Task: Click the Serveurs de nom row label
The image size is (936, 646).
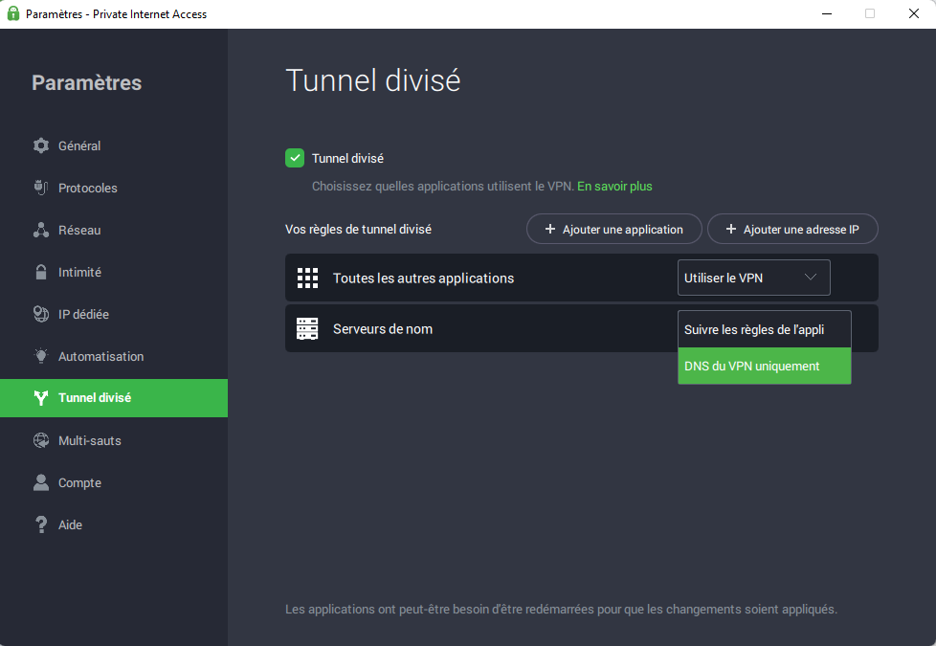Action: coord(383,329)
